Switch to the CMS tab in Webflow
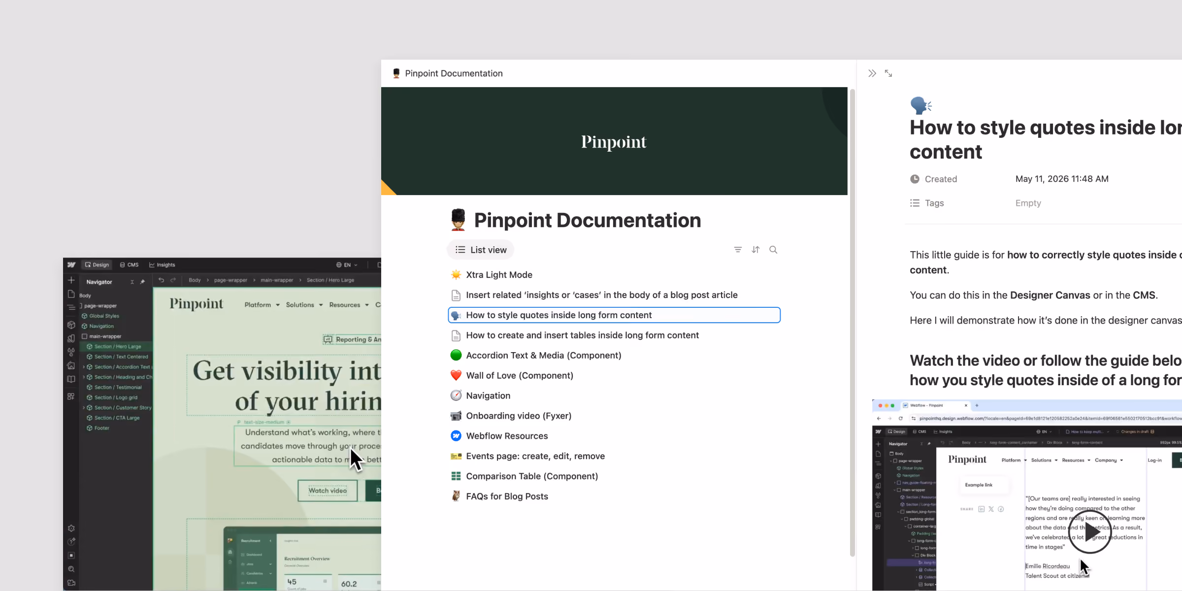This screenshot has width=1182, height=591. pos(129,265)
